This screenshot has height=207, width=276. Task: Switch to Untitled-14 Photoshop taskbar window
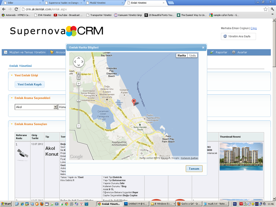pos(136,204)
